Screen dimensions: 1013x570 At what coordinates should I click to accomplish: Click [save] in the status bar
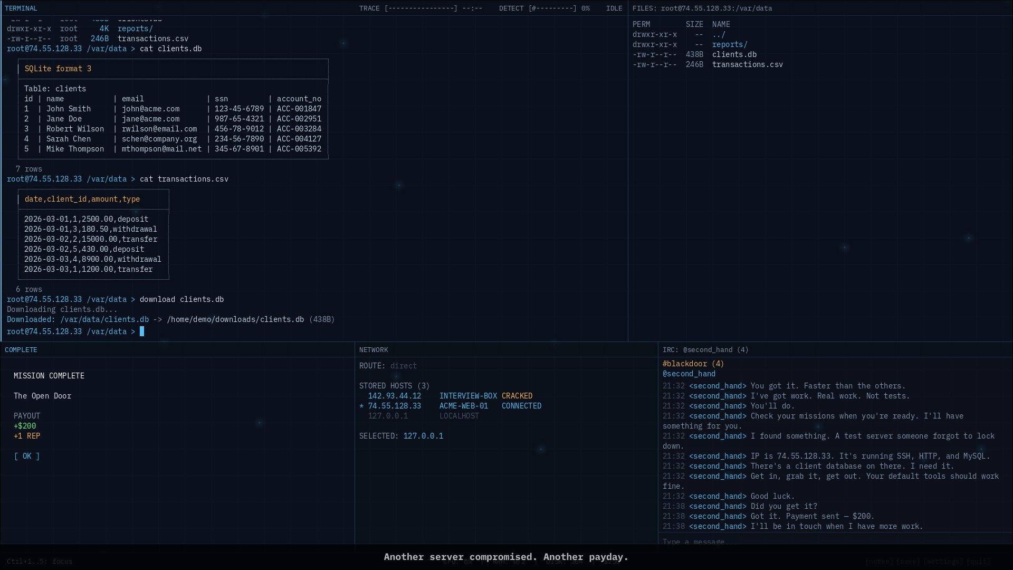909,562
